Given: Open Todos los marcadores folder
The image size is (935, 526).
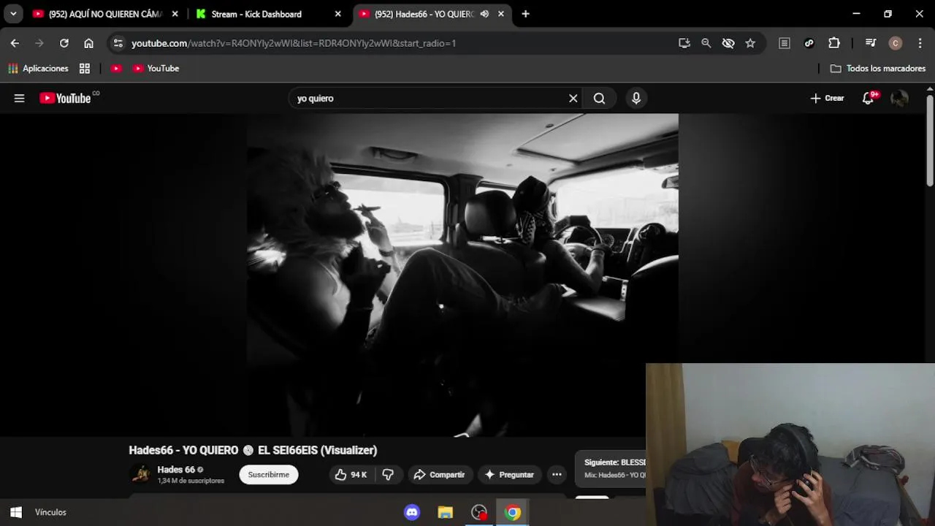Looking at the screenshot, I should tap(878, 68).
